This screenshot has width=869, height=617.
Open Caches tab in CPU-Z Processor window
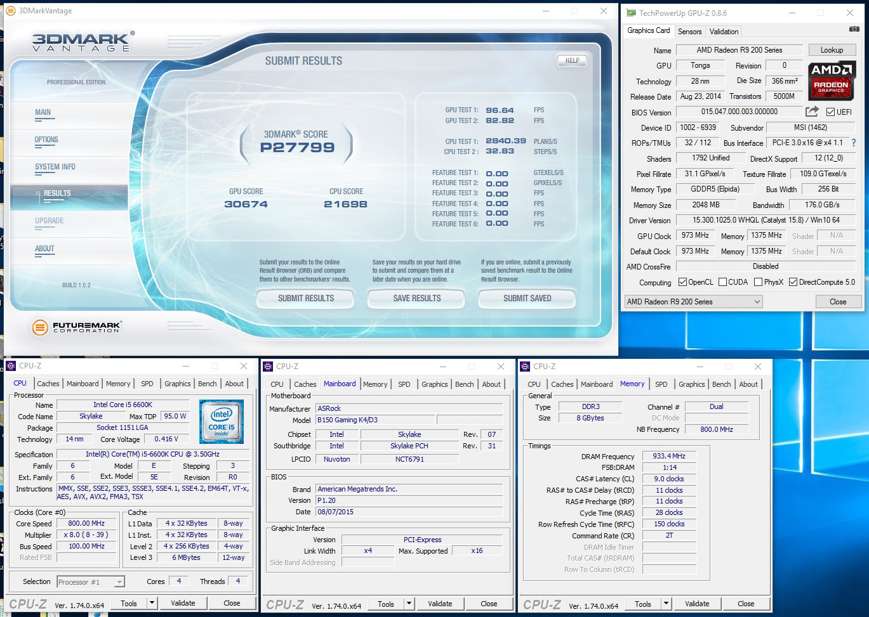pos(48,384)
